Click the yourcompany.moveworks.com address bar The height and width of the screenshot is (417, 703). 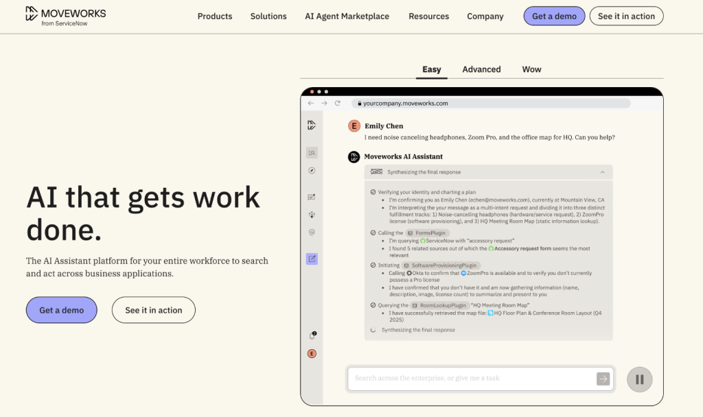pyautogui.click(x=491, y=104)
